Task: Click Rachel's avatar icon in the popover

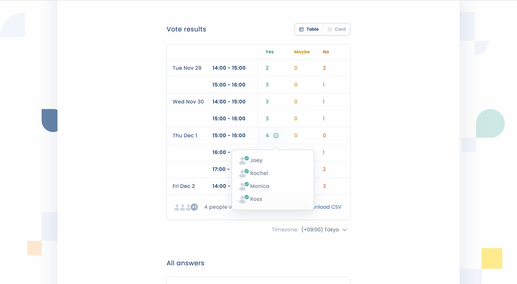Action: tap(243, 173)
